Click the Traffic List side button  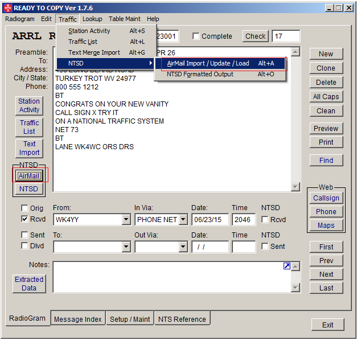(x=29, y=127)
